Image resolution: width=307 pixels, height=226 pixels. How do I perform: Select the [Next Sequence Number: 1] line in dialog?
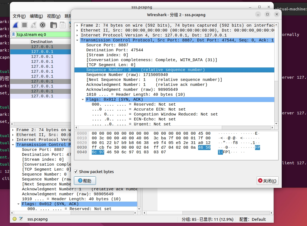coord(154,80)
